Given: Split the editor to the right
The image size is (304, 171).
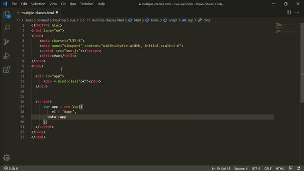Looking at the screenshot, I should click(x=289, y=13).
